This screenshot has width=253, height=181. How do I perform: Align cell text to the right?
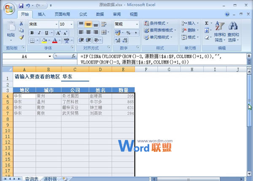pos(96,32)
